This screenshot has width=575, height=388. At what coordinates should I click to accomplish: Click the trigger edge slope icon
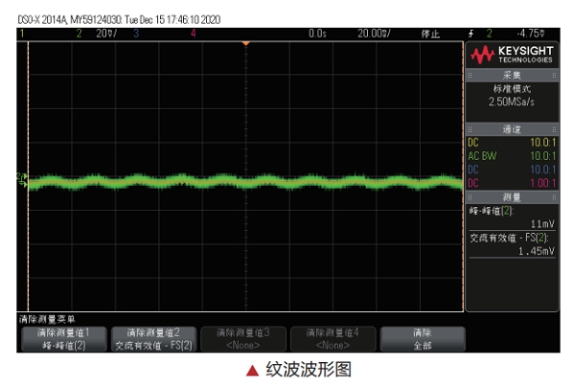tap(472, 33)
